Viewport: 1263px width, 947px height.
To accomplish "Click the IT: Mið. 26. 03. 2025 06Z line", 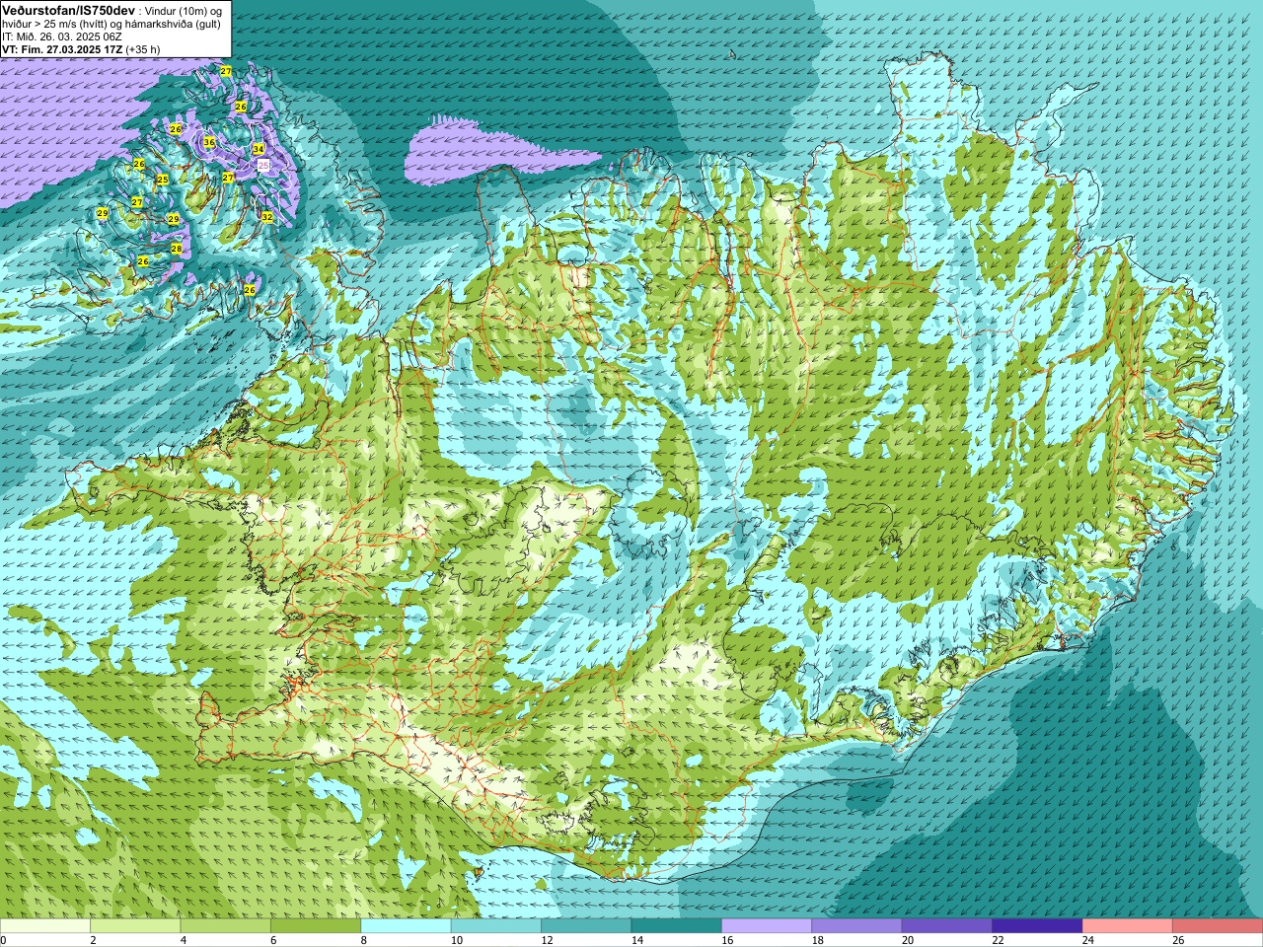I will click(x=62, y=36).
